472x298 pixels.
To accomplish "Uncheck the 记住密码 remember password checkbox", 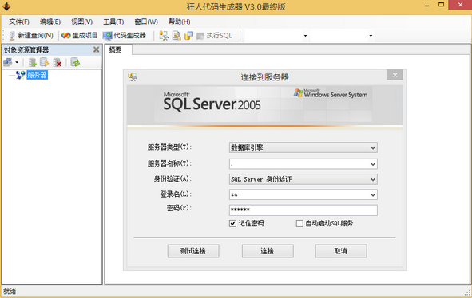I will coord(232,223).
